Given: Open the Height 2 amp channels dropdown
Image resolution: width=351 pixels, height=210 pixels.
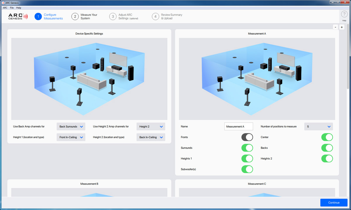Looking at the screenshot, I should coord(151,127).
